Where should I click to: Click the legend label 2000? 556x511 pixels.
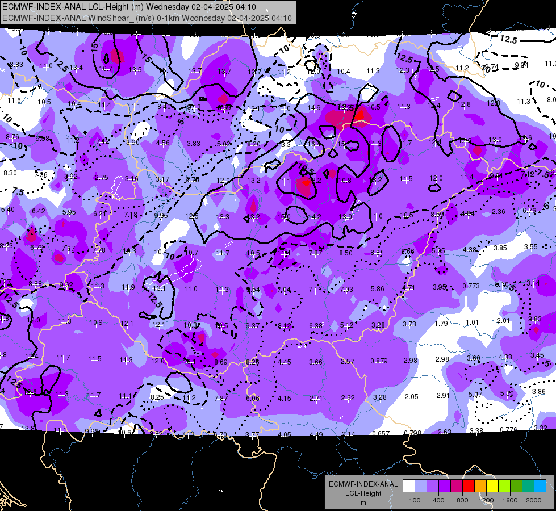pos(534,500)
